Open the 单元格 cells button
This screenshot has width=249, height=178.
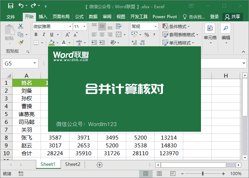point(210,34)
